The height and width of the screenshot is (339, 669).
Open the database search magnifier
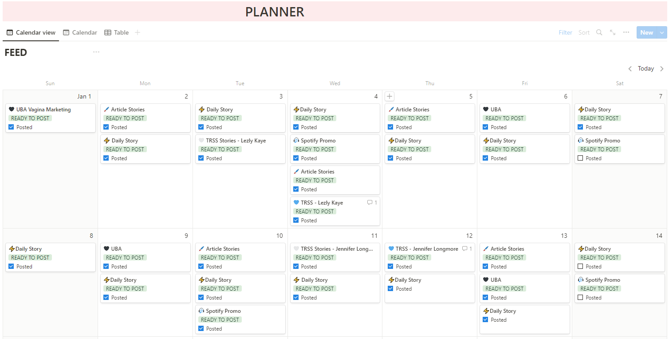[599, 32]
